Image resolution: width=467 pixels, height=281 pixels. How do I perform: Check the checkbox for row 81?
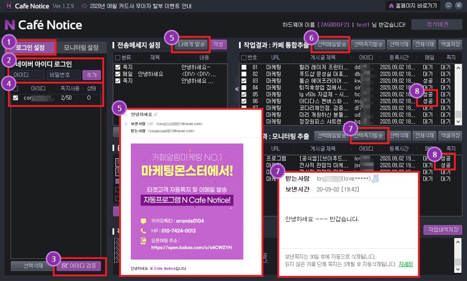(x=244, y=67)
